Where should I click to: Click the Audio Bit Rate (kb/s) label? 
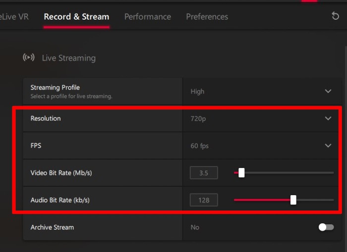[60, 200]
